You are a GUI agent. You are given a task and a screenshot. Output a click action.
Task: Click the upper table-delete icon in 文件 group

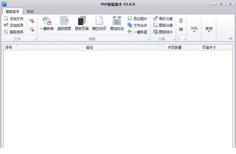[31, 20]
